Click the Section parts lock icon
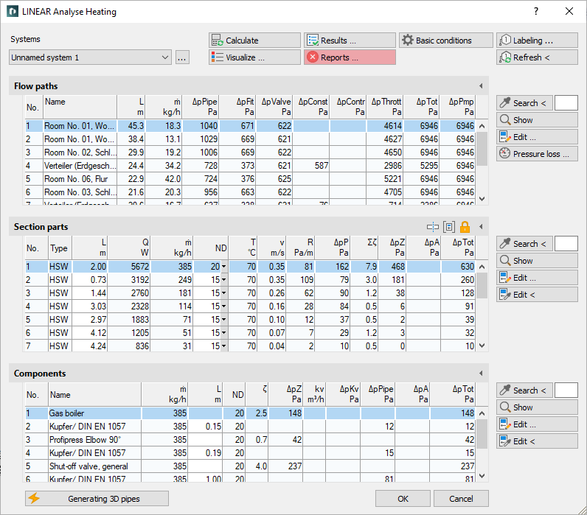587x515 pixels. point(465,227)
